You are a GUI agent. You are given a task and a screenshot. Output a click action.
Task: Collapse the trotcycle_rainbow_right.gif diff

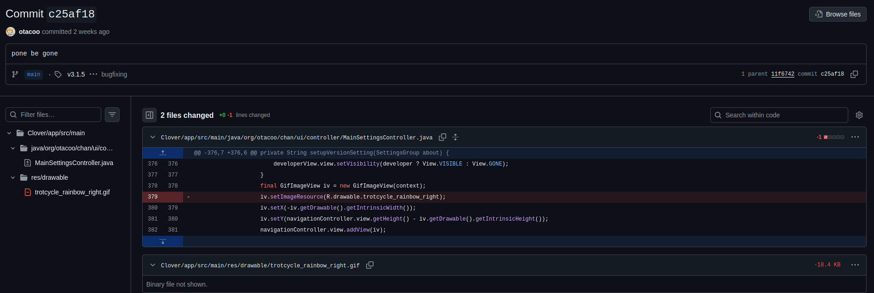click(153, 265)
